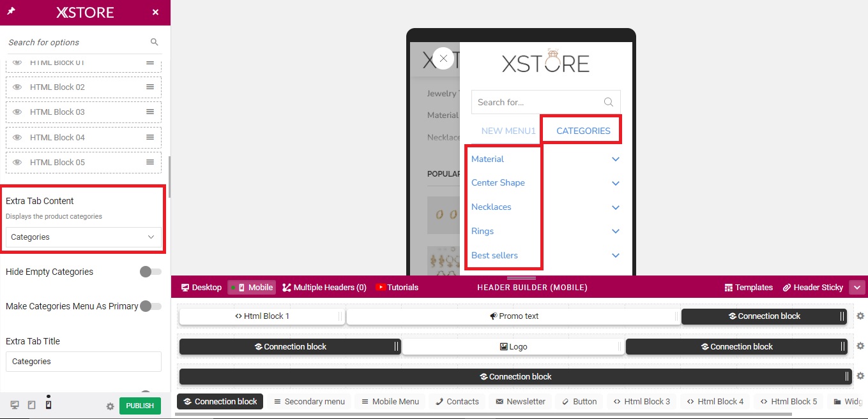Switch to CATEGORIES tab in preview

coord(583,131)
